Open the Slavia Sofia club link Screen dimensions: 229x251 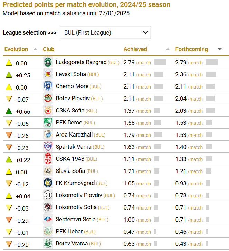[x=70, y=171]
